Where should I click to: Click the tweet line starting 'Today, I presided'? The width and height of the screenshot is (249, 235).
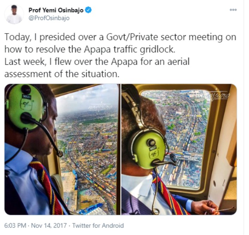(120, 37)
